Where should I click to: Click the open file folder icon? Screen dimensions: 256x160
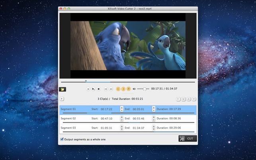coord(63,90)
